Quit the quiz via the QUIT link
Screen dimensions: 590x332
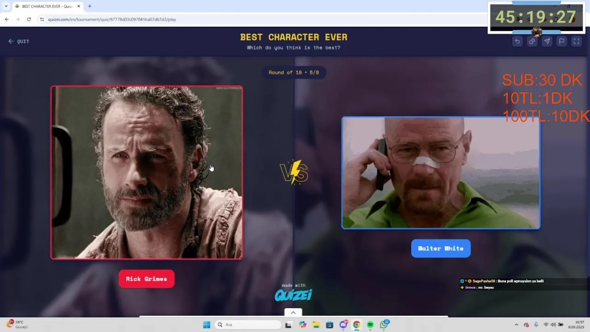click(18, 41)
